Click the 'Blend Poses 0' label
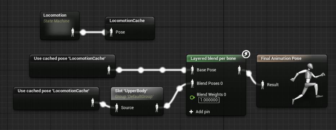The width and height of the screenshot is (336, 130). point(210,83)
